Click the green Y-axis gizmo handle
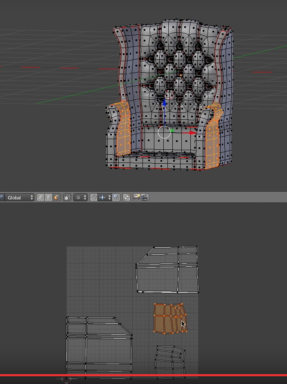287x384 pixels. (172, 131)
